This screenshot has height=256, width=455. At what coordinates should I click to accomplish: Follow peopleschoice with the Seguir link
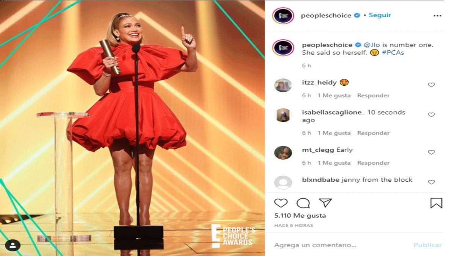pyautogui.click(x=380, y=15)
